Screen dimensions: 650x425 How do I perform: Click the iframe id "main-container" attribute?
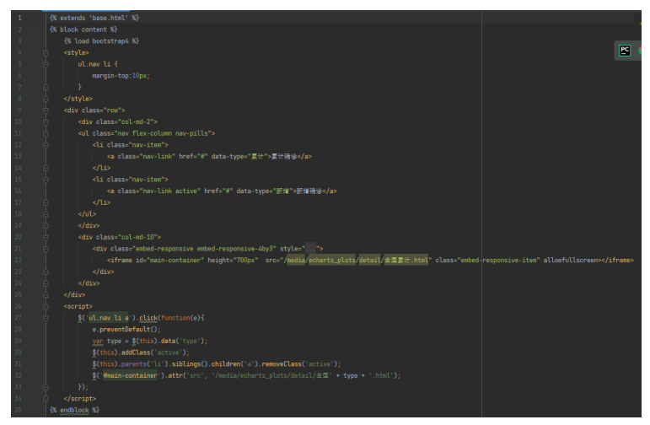pos(170,261)
